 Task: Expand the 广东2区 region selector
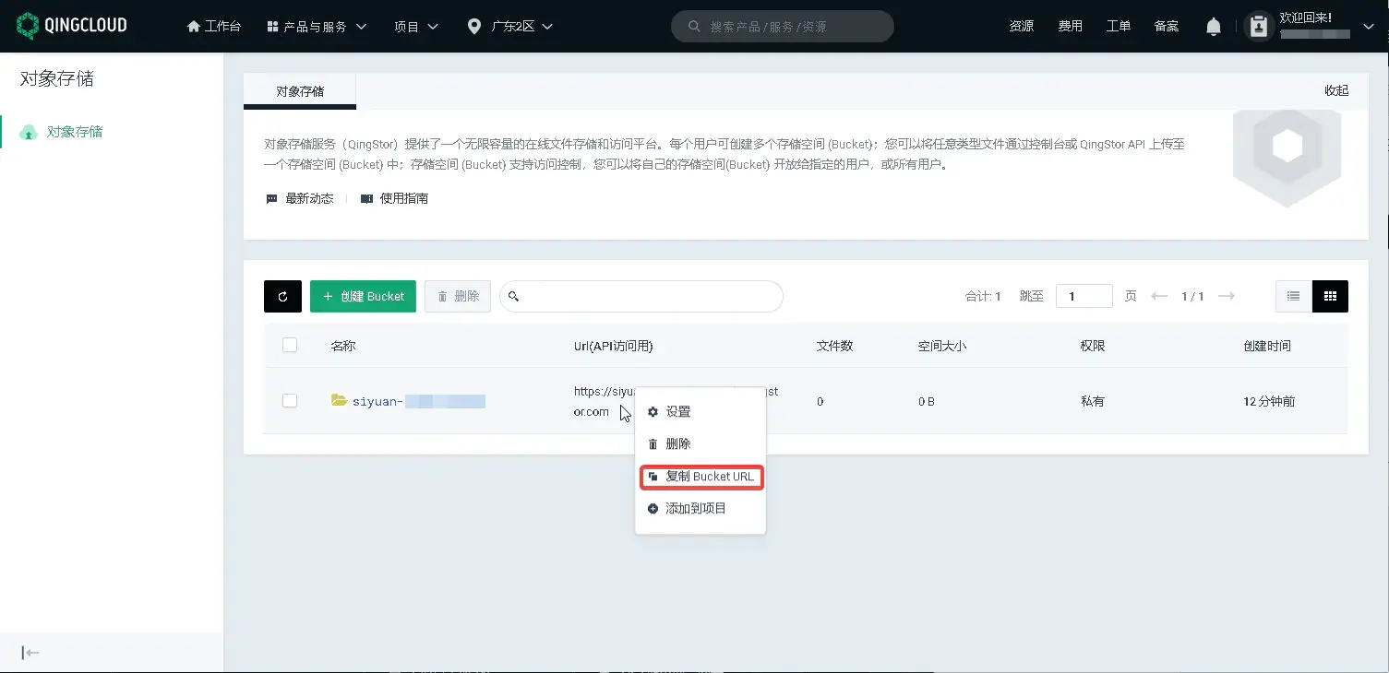510,26
